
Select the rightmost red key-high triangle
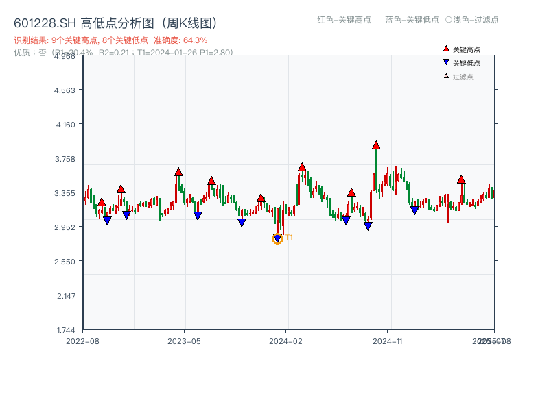pos(461,179)
